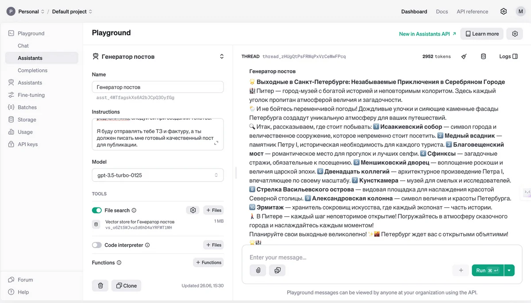Click the Clone button
This screenshot has height=303, width=531.
(127, 286)
